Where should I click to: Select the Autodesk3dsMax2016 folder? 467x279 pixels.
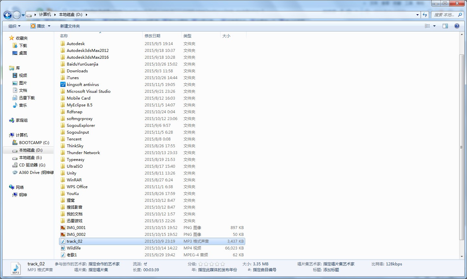(88, 57)
